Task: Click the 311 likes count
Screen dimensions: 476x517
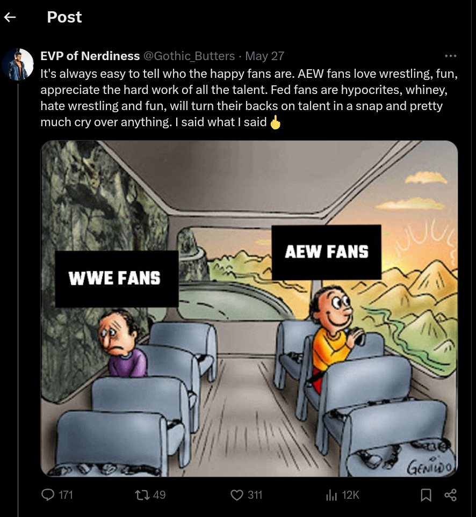Action: (x=255, y=495)
